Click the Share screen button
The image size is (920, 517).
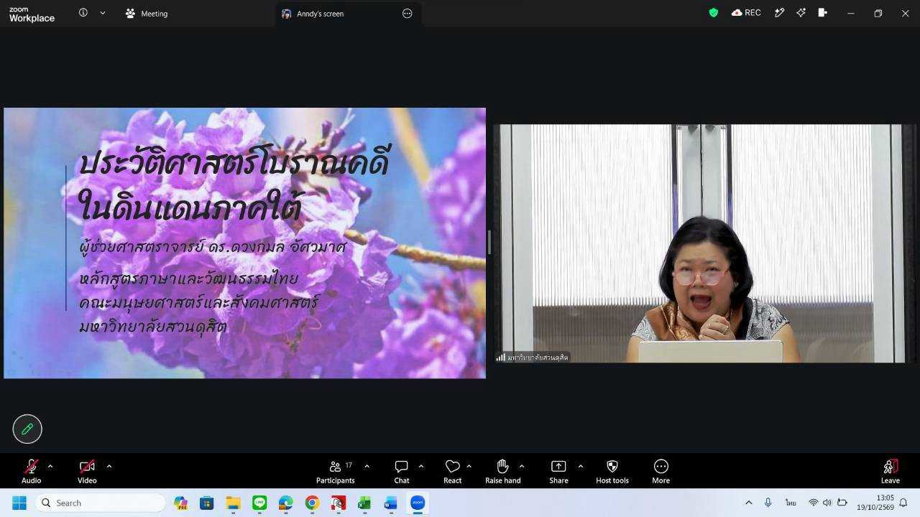[x=558, y=472]
